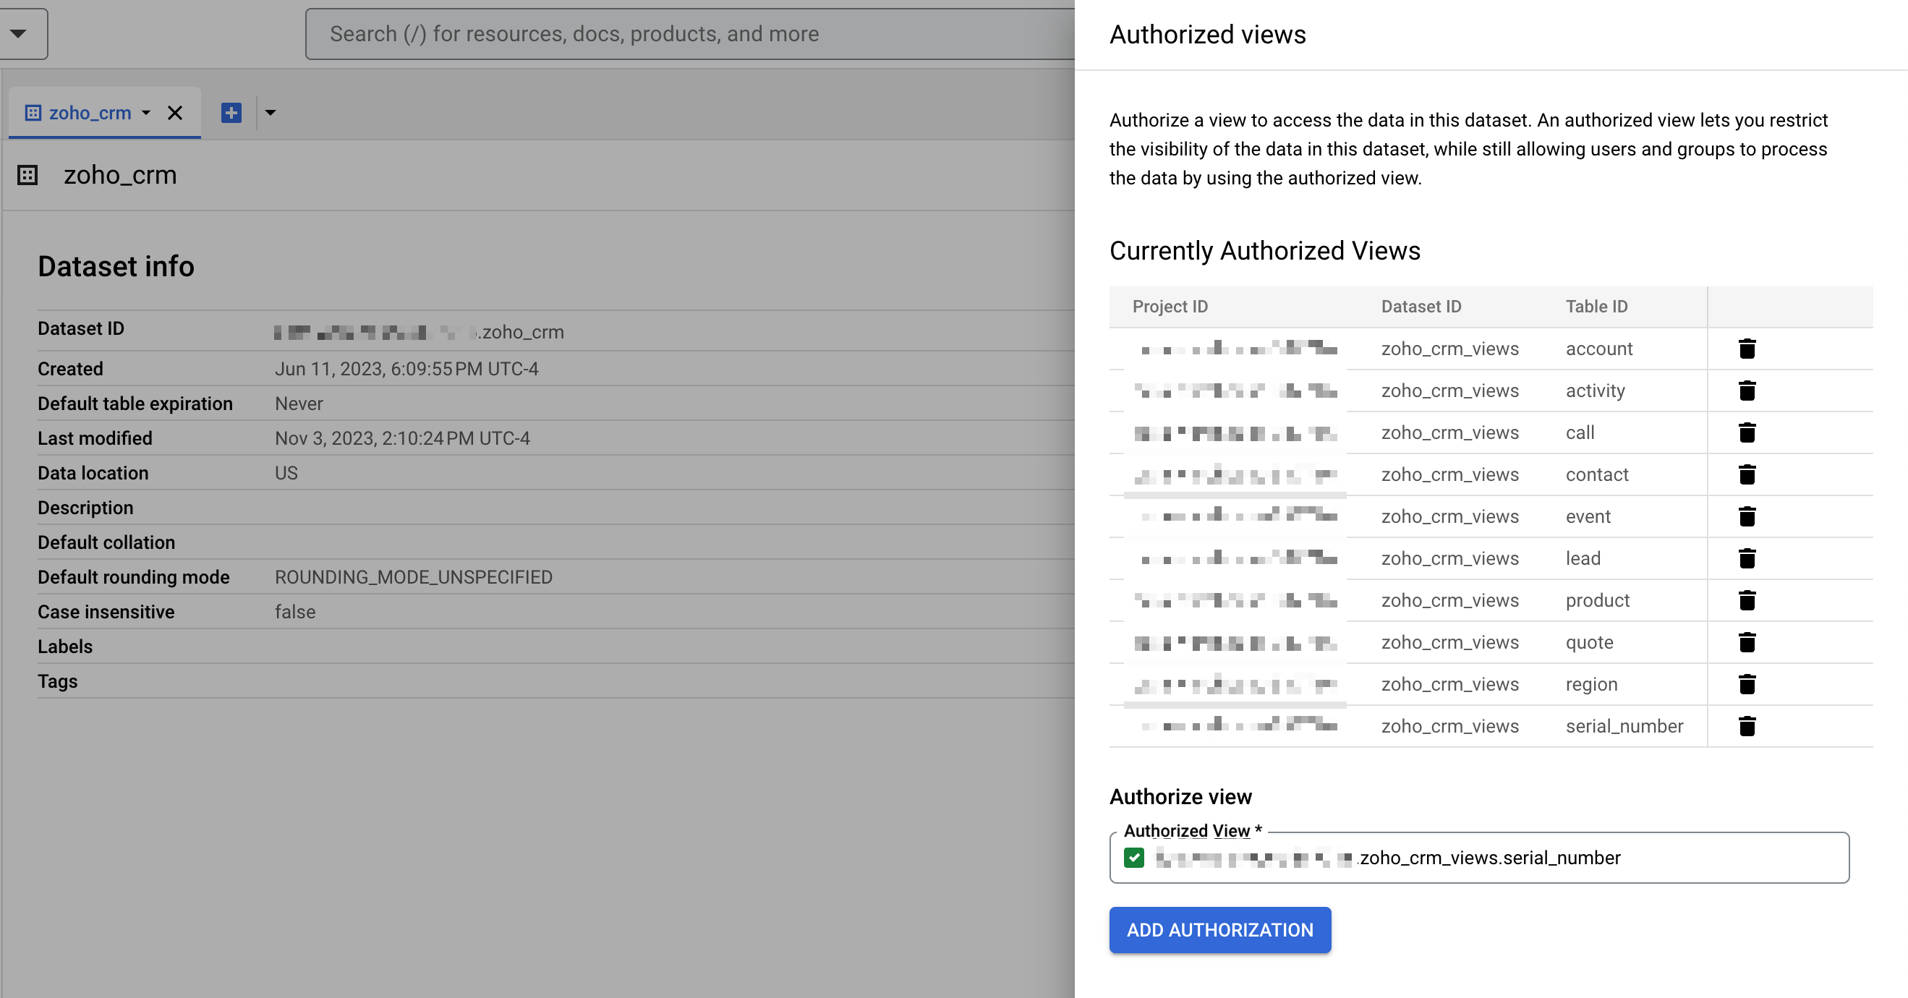
Task: Click the serial_number table ID cell
Action: 1624,726
